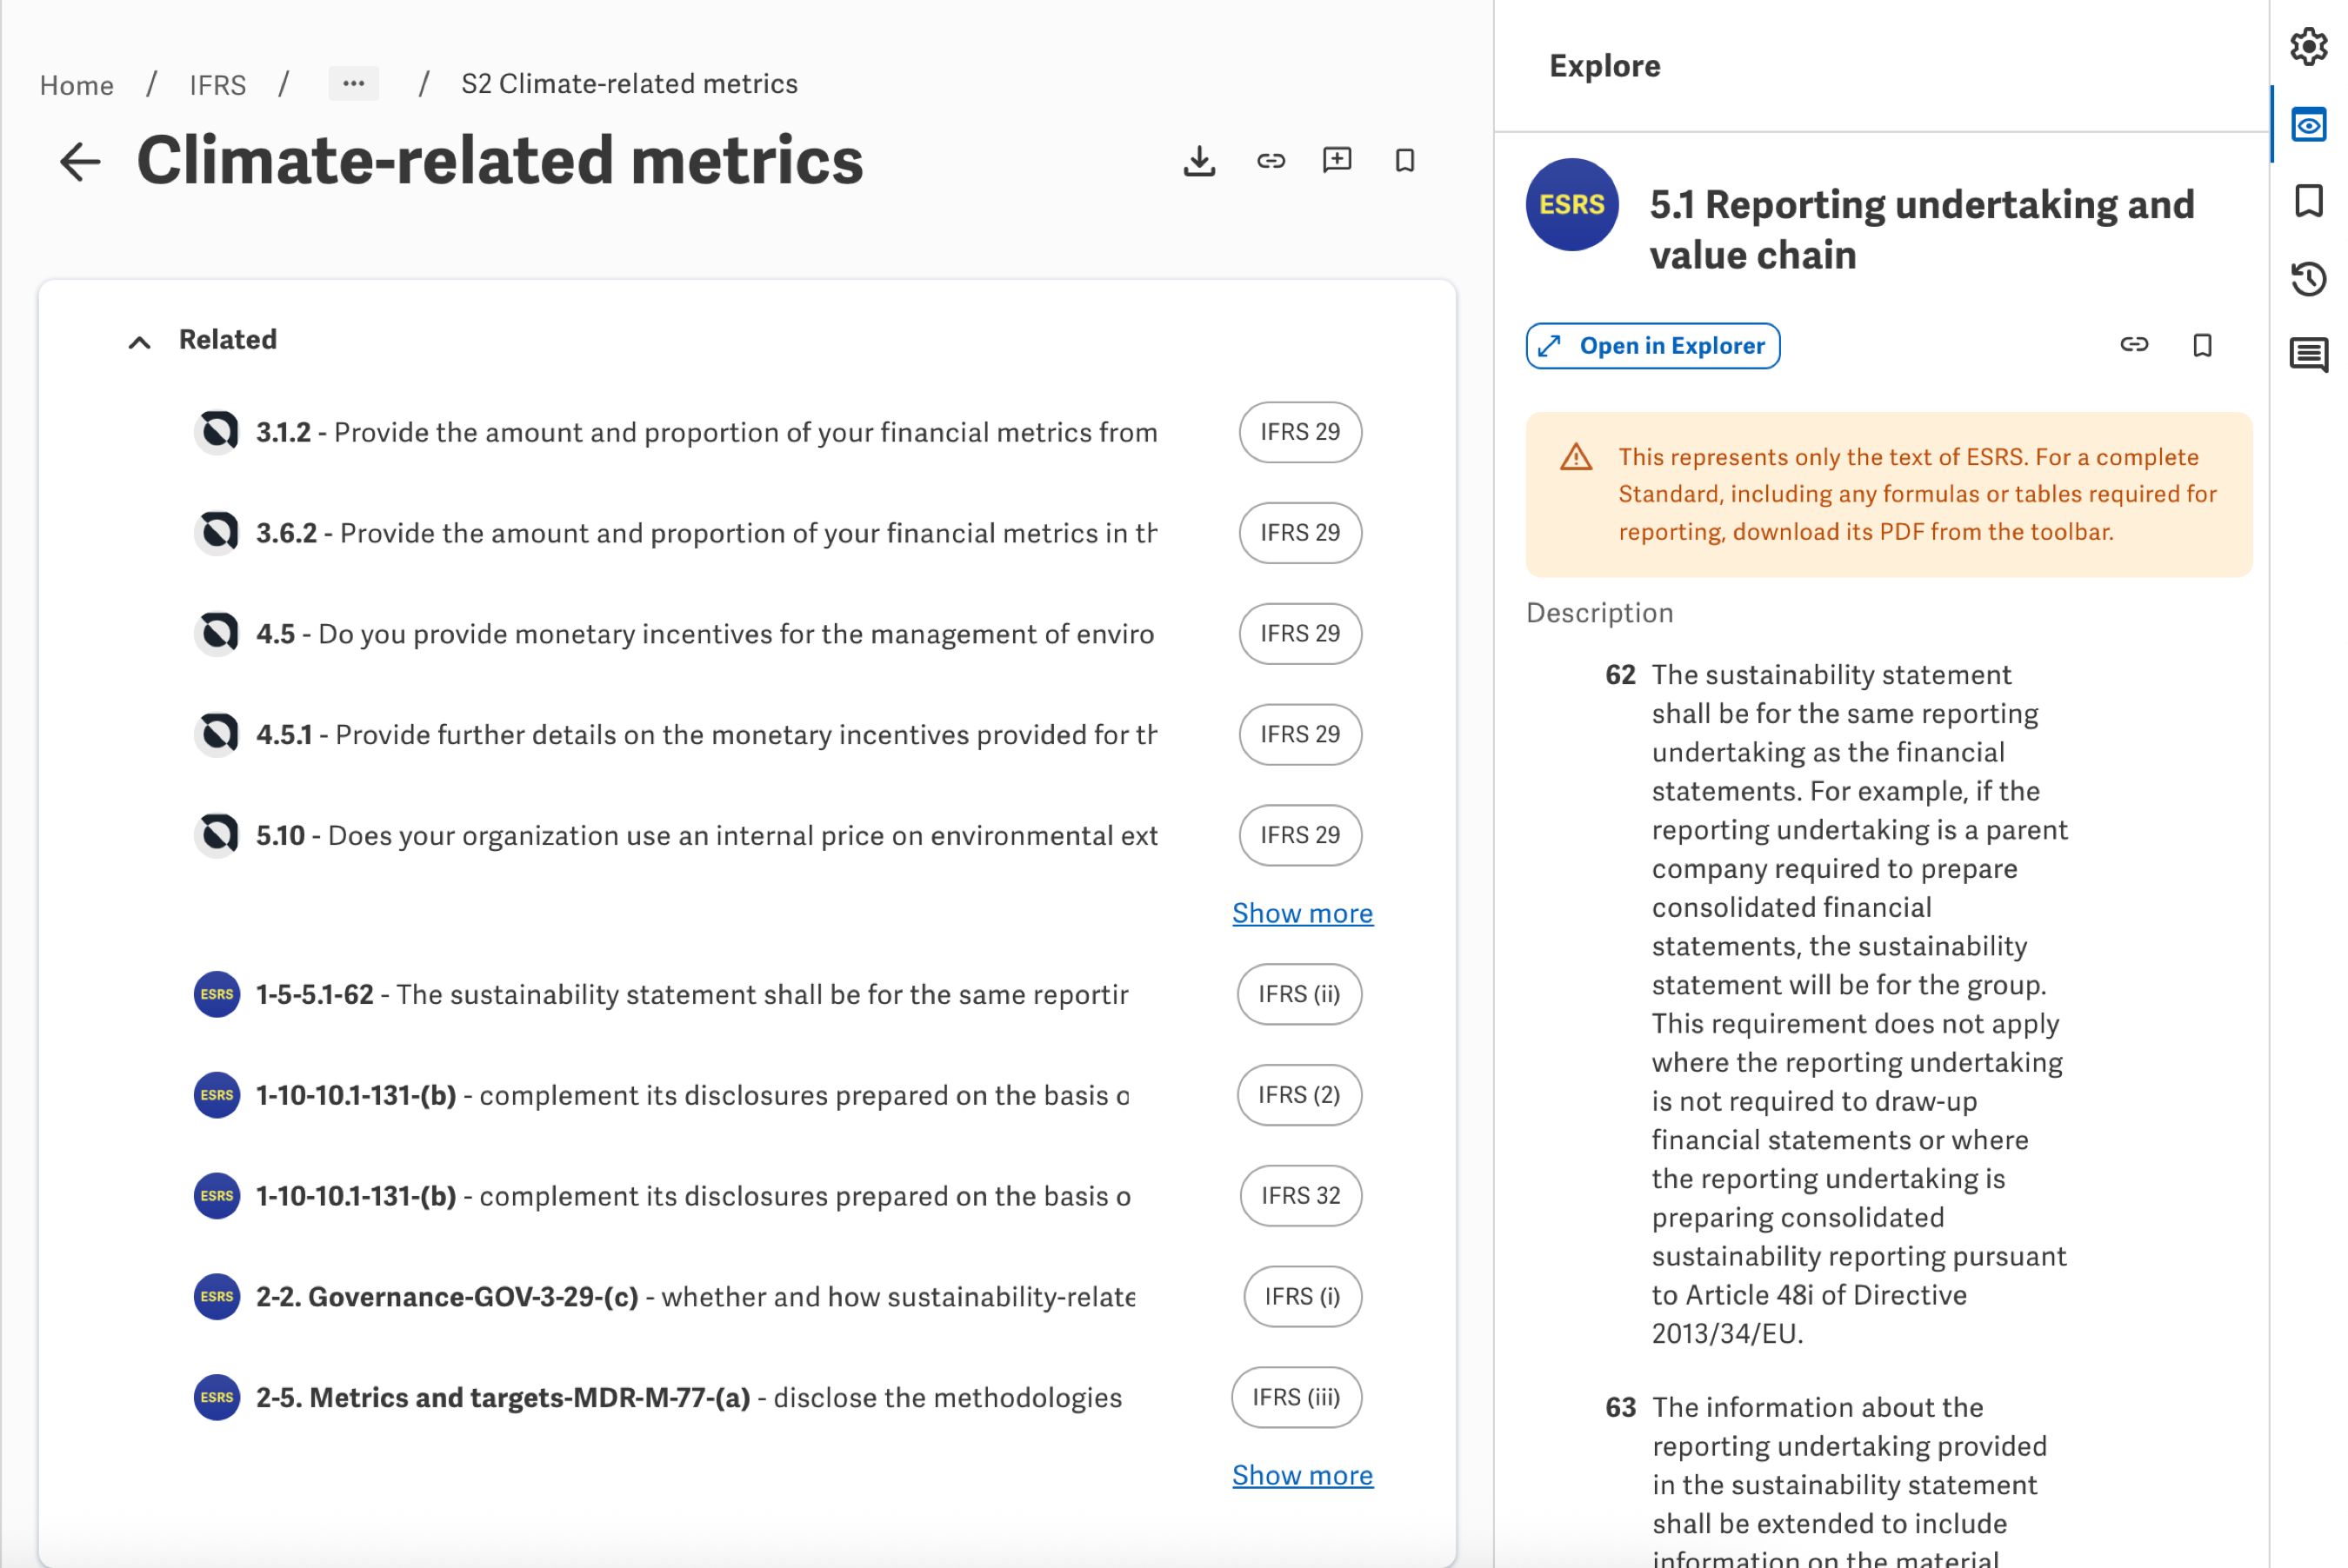Click ESRS icon for 1-5-5.1-62

217,994
